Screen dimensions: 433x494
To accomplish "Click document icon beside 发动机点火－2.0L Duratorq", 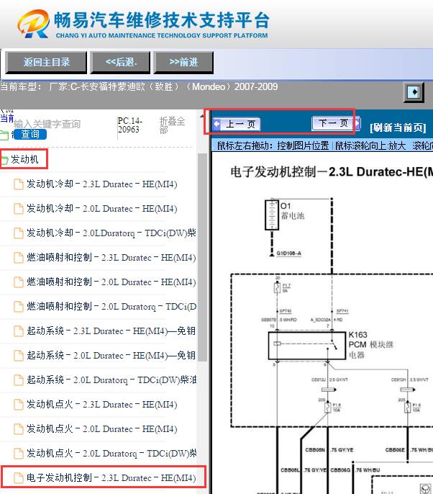I will 19,454.
